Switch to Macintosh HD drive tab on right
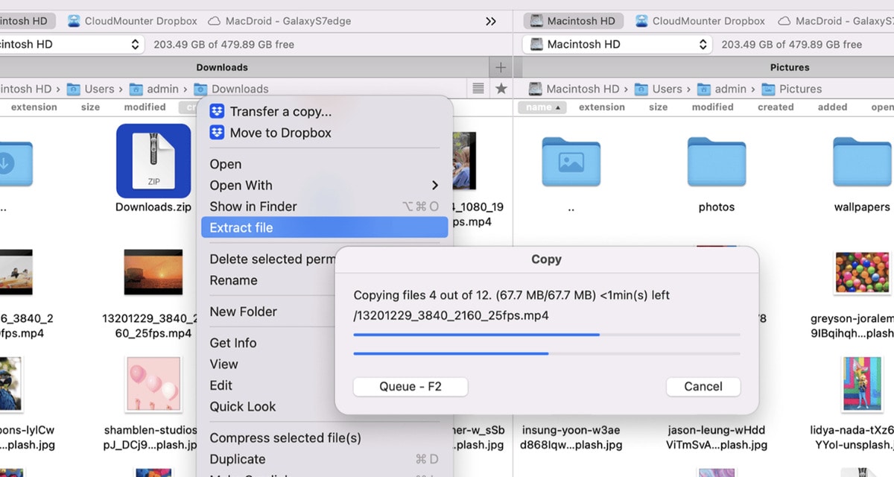Image resolution: width=894 pixels, height=477 pixels. 574,21
